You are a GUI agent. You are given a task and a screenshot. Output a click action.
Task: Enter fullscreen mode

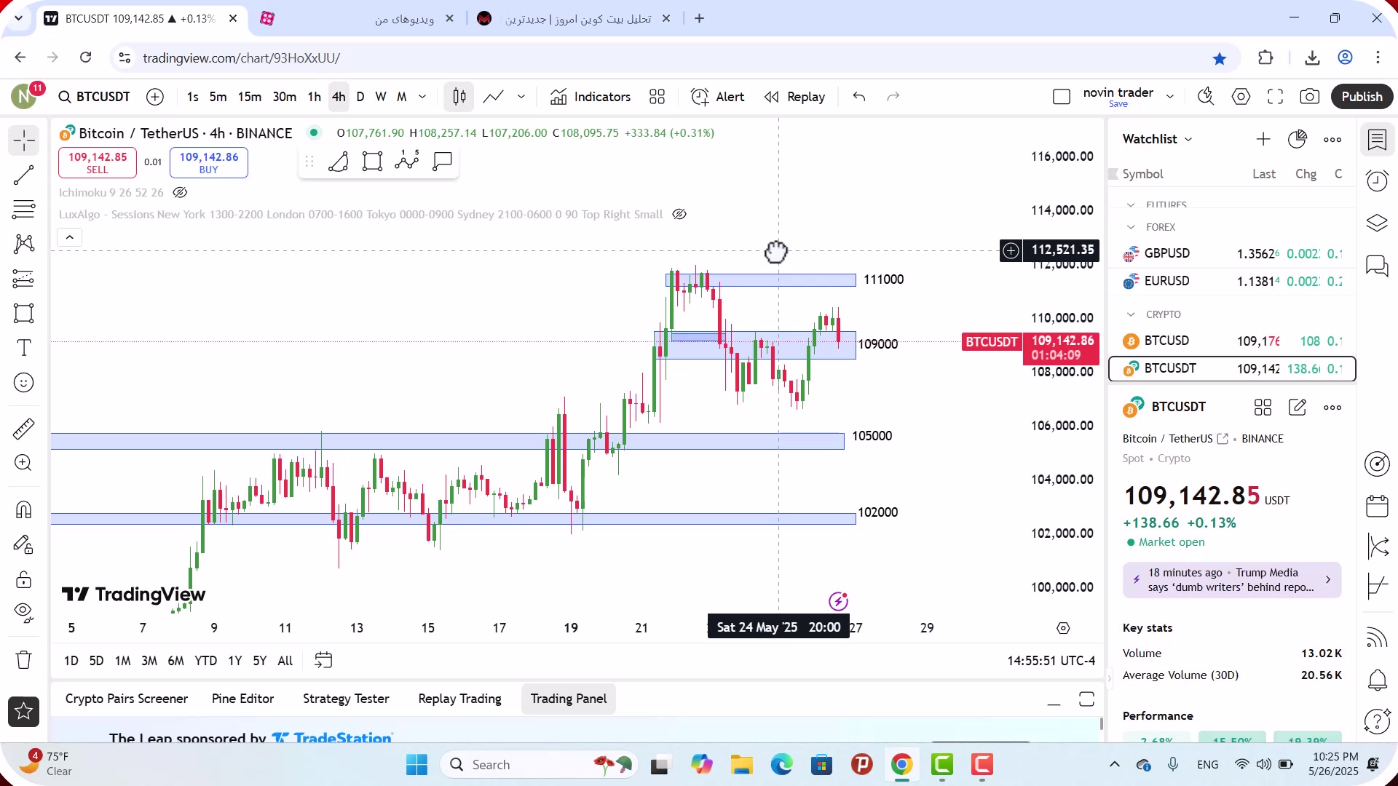tap(1275, 97)
